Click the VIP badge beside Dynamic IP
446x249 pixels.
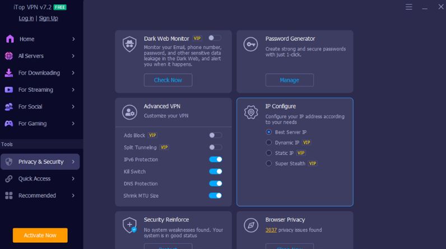(306, 143)
